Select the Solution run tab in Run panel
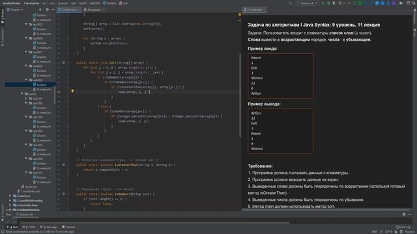417x234 pixels. click(x=26, y=214)
